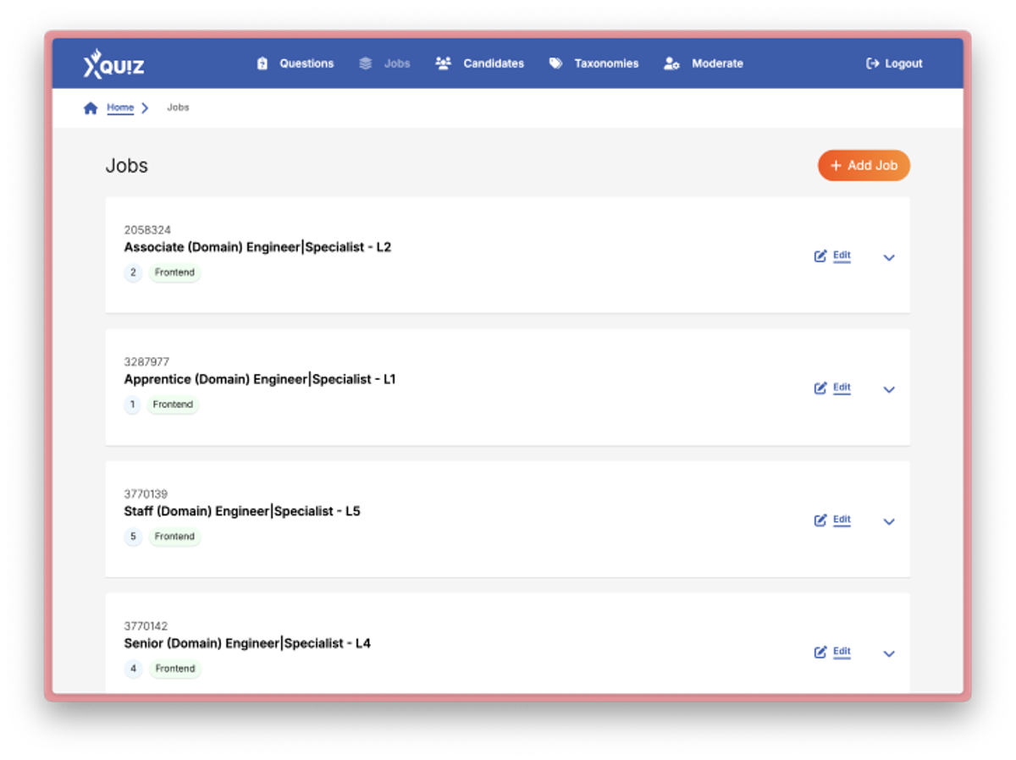Select title Senior (Domain) Engineer|Specialist - L4

coord(247,643)
